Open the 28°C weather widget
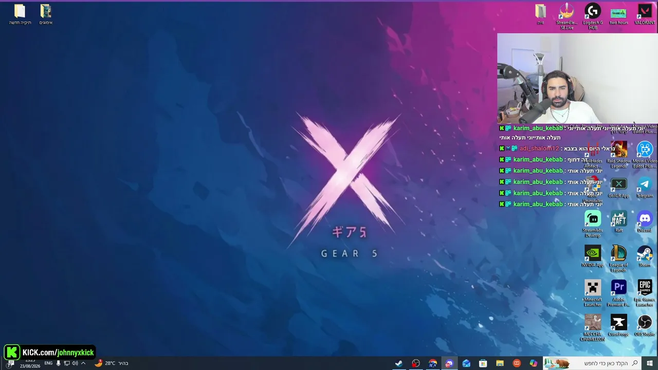658x370 pixels. pos(111,363)
